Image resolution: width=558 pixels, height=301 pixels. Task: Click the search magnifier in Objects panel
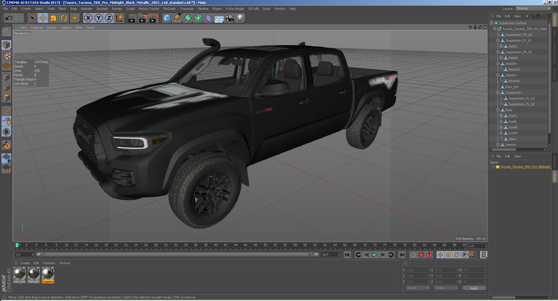click(533, 16)
